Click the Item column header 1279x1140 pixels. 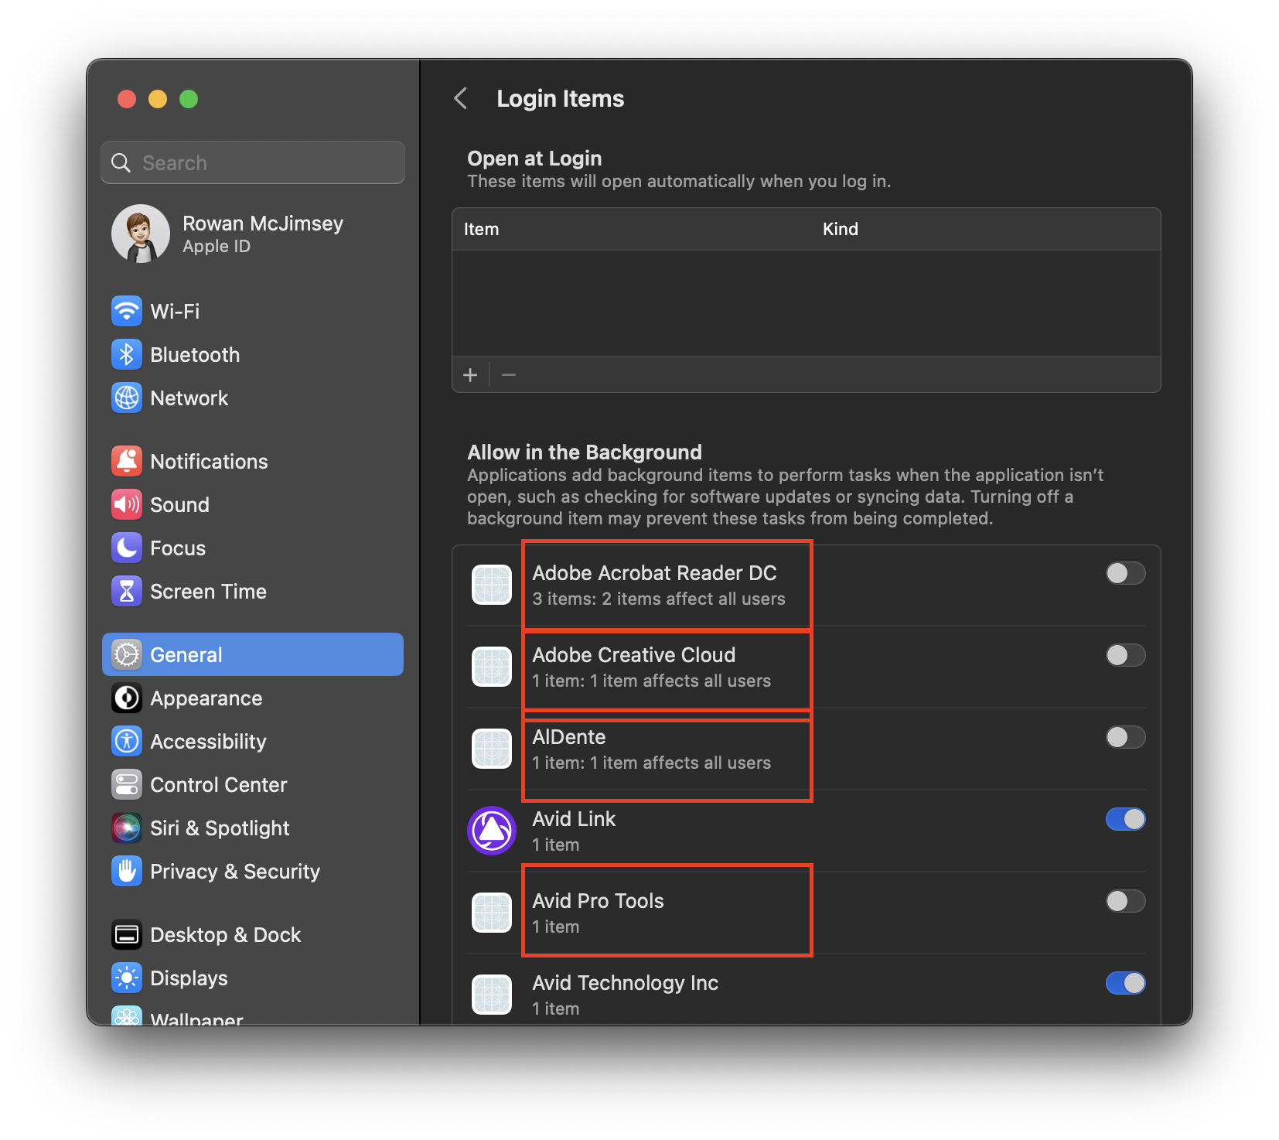coord(481,229)
